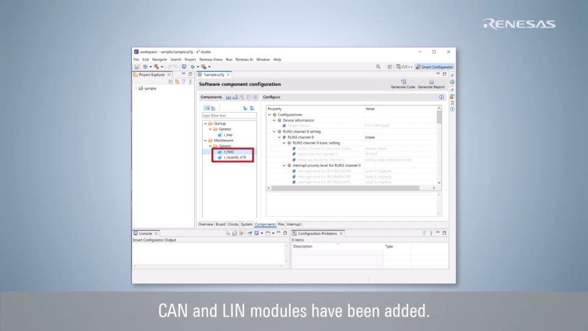
Task: Click the Generate Code button
Action: pyautogui.click(x=403, y=84)
